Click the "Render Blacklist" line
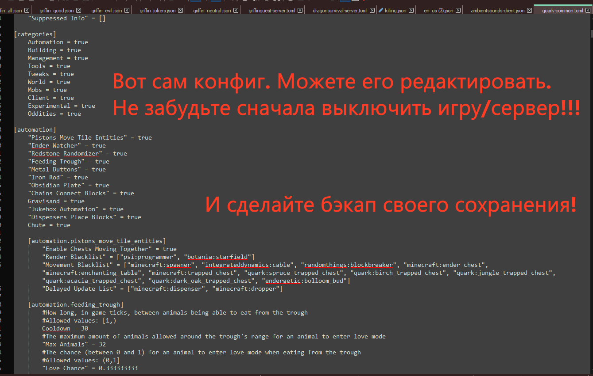This screenshot has width=593, height=376. point(148,257)
